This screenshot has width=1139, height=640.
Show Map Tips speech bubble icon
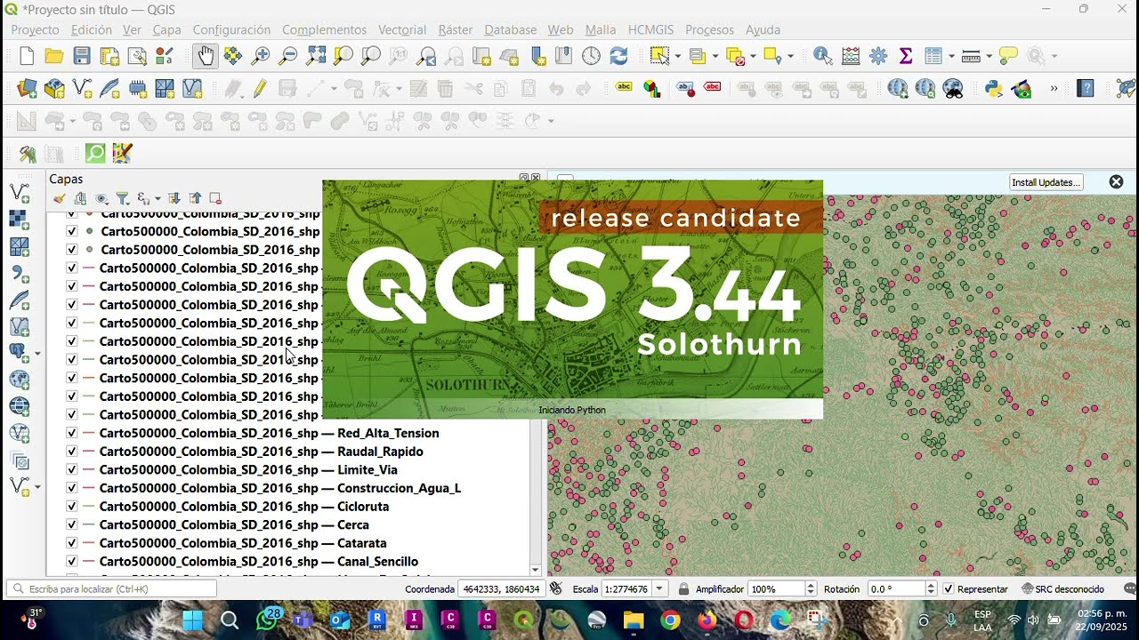click(1008, 56)
